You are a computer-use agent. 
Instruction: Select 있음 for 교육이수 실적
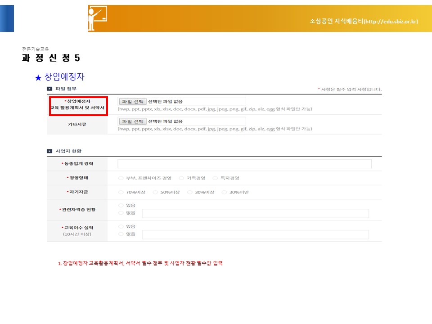(121, 226)
